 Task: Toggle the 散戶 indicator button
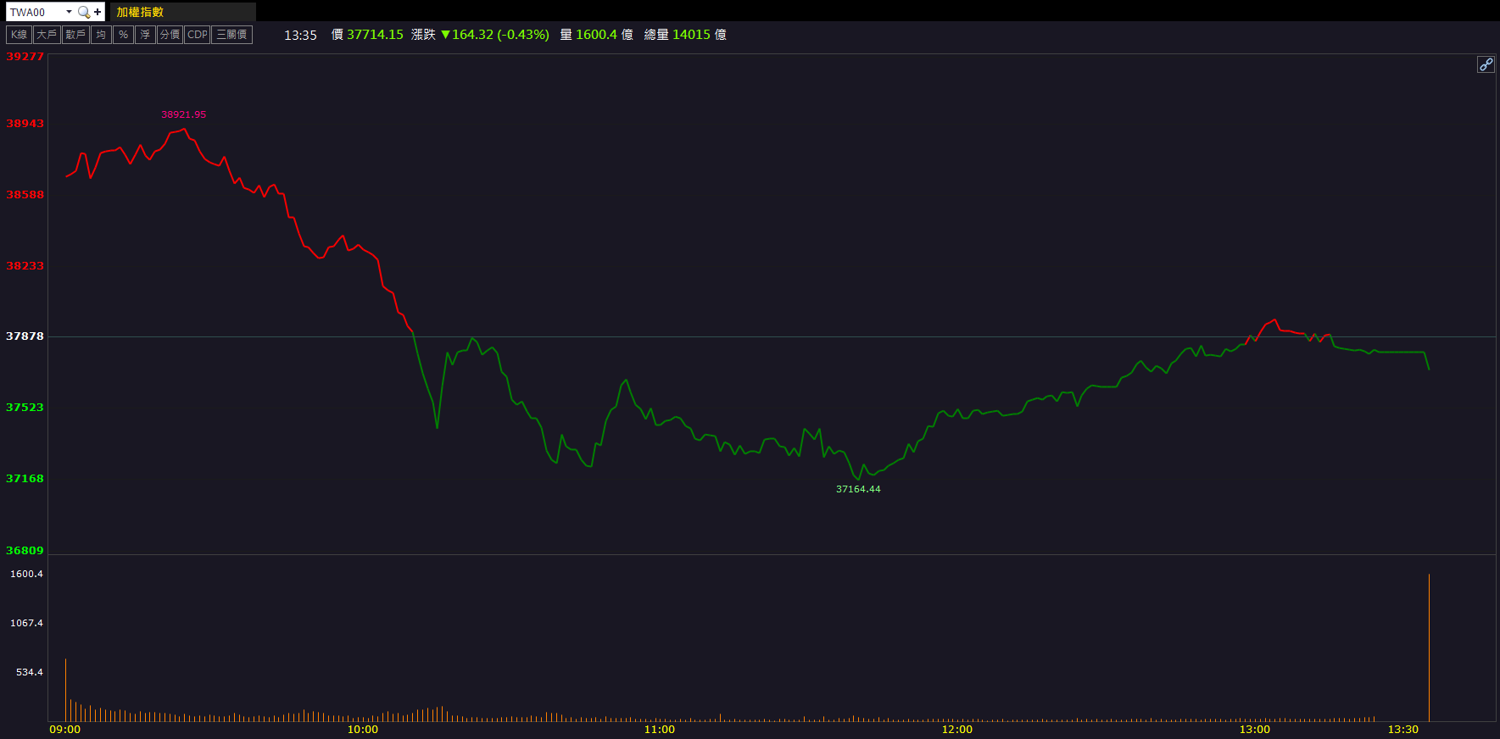tap(75, 35)
